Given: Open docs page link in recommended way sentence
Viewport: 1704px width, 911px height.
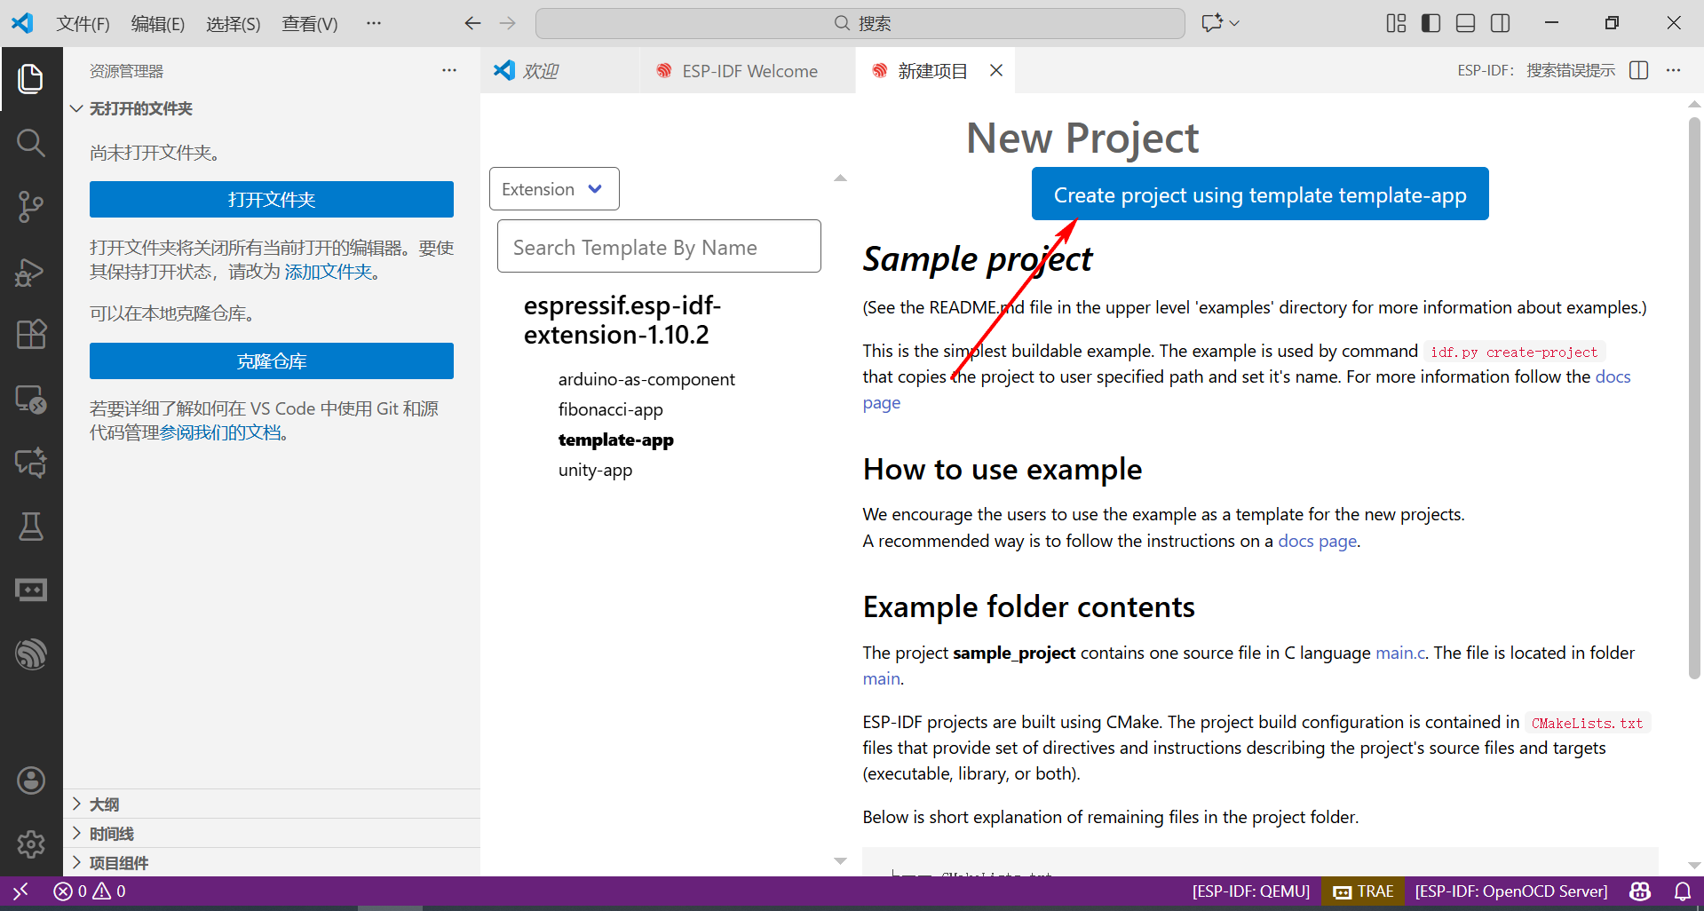Looking at the screenshot, I should (1318, 541).
